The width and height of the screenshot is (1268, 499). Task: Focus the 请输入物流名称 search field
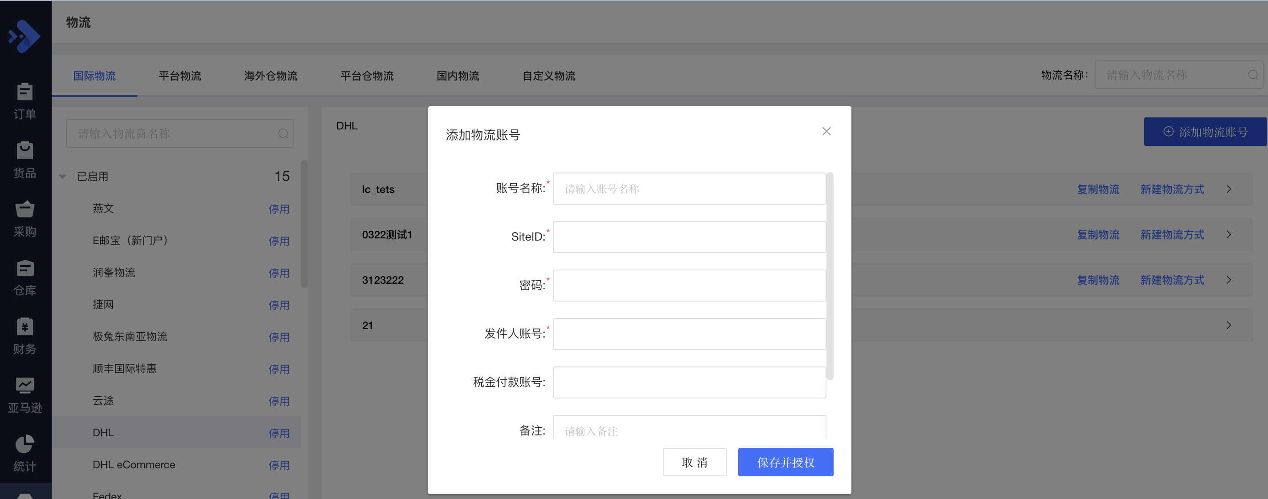tap(1178, 75)
